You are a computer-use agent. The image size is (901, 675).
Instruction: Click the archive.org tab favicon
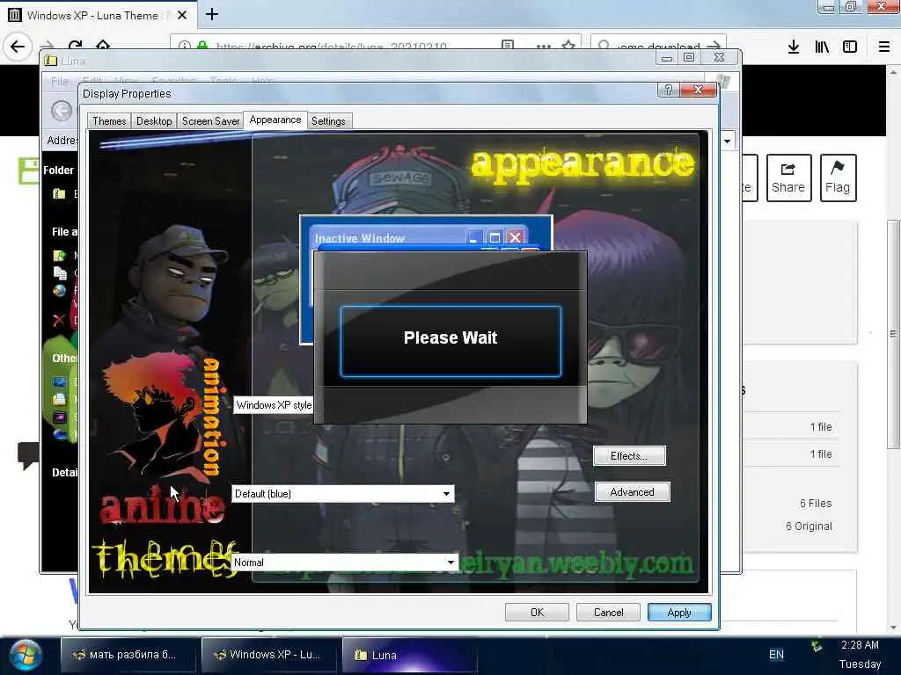[14, 15]
